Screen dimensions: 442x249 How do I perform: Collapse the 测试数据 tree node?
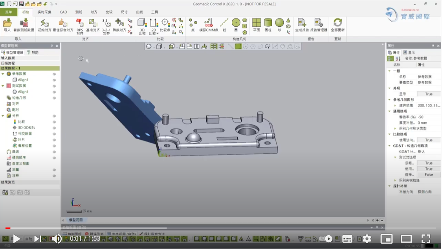click(x=3, y=86)
